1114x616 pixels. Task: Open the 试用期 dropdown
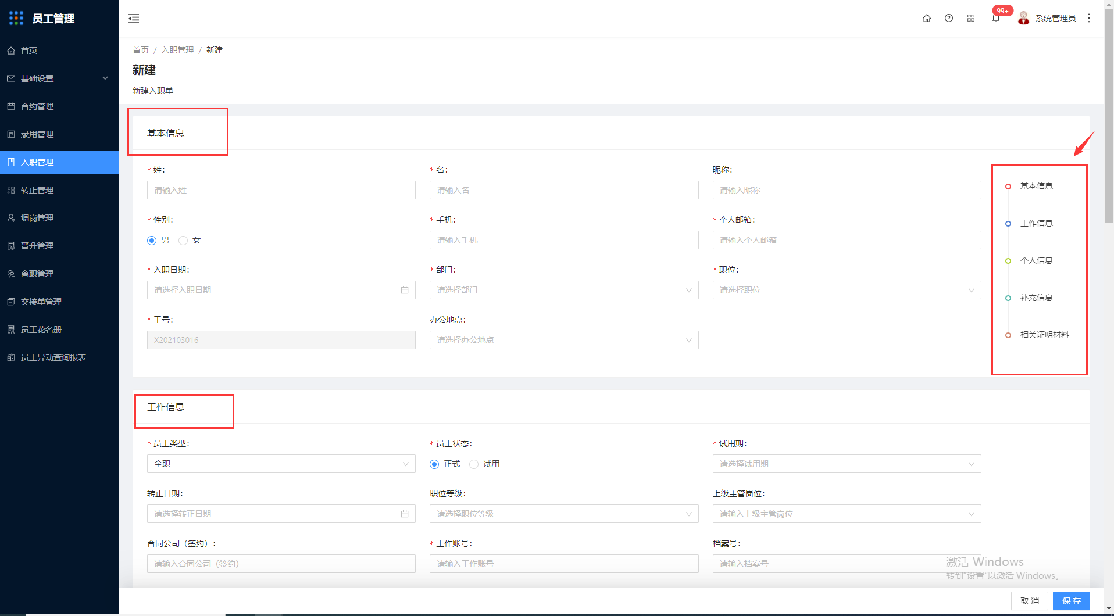coord(847,464)
